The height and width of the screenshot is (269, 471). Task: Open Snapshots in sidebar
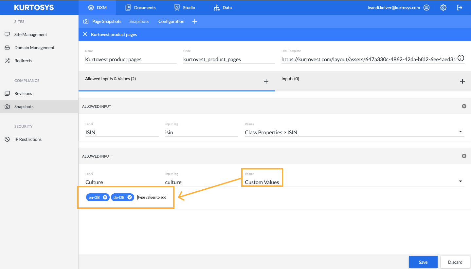(39, 106)
